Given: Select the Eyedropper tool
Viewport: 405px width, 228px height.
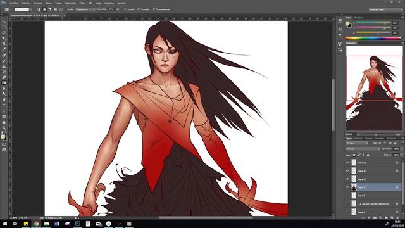Looking at the screenshot, I should pyautogui.click(x=4, y=49).
